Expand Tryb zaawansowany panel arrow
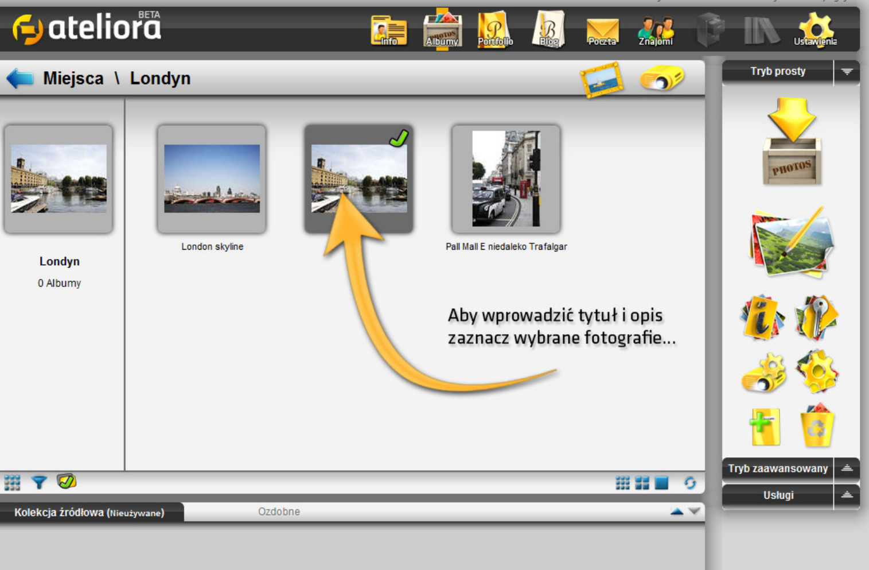 pyautogui.click(x=847, y=468)
